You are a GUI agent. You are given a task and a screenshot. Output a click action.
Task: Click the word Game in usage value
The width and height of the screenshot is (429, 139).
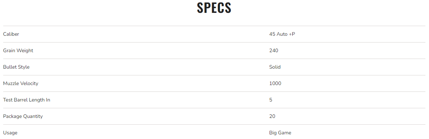(285, 133)
